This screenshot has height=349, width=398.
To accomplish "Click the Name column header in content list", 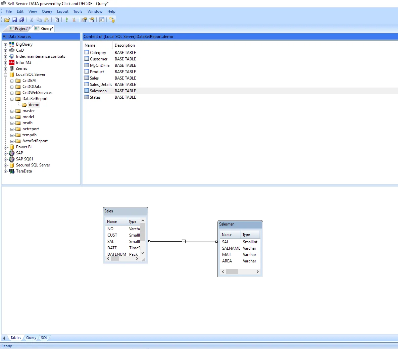I will point(98,45).
